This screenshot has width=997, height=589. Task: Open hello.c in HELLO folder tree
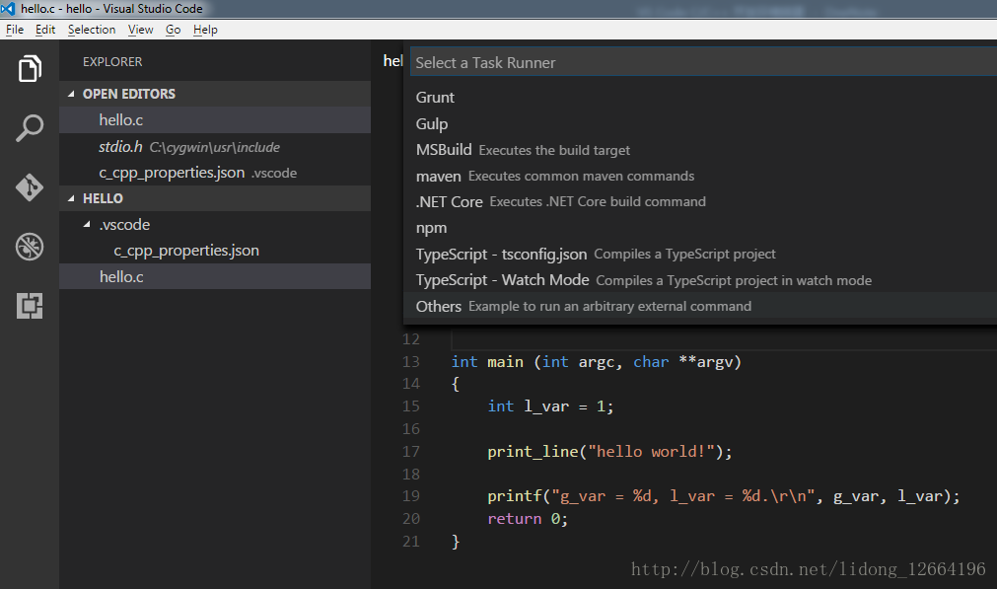(215, 276)
